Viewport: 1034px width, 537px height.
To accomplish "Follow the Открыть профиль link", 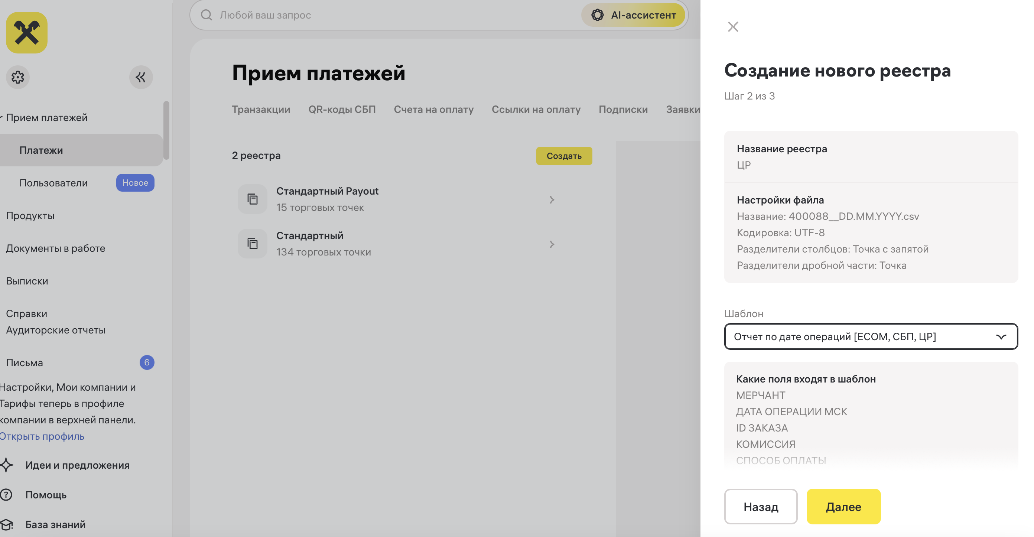I will [42, 436].
